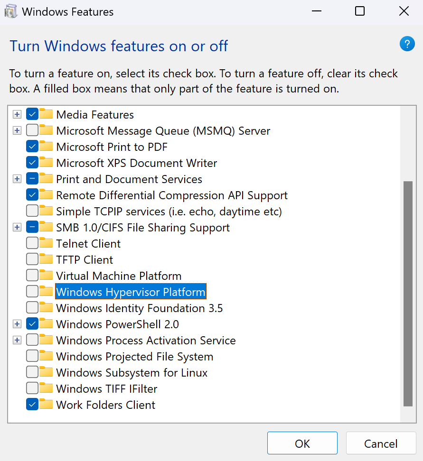Click the blue help question mark icon
This screenshot has height=461, width=423.
pos(407,44)
